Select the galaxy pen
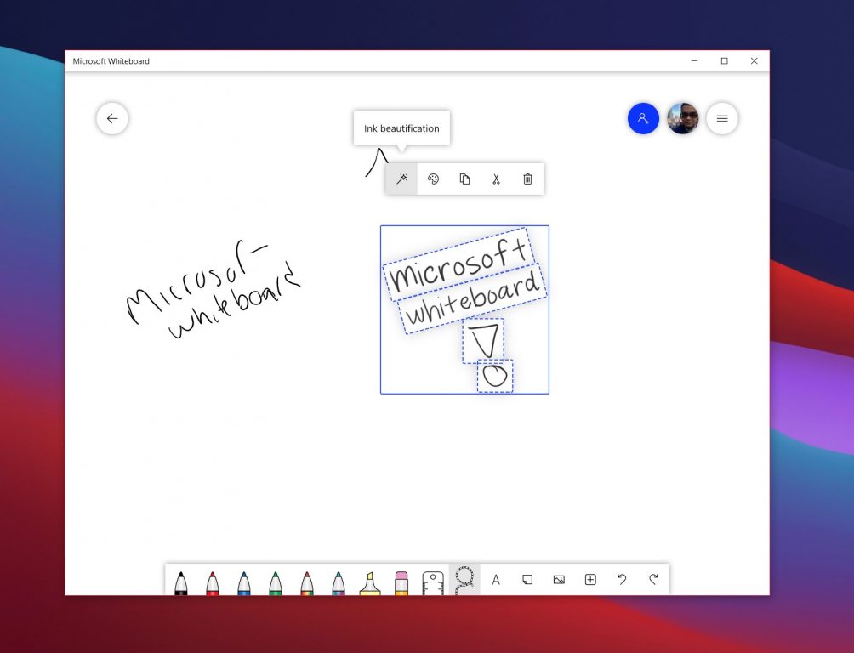 [x=339, y=582]
